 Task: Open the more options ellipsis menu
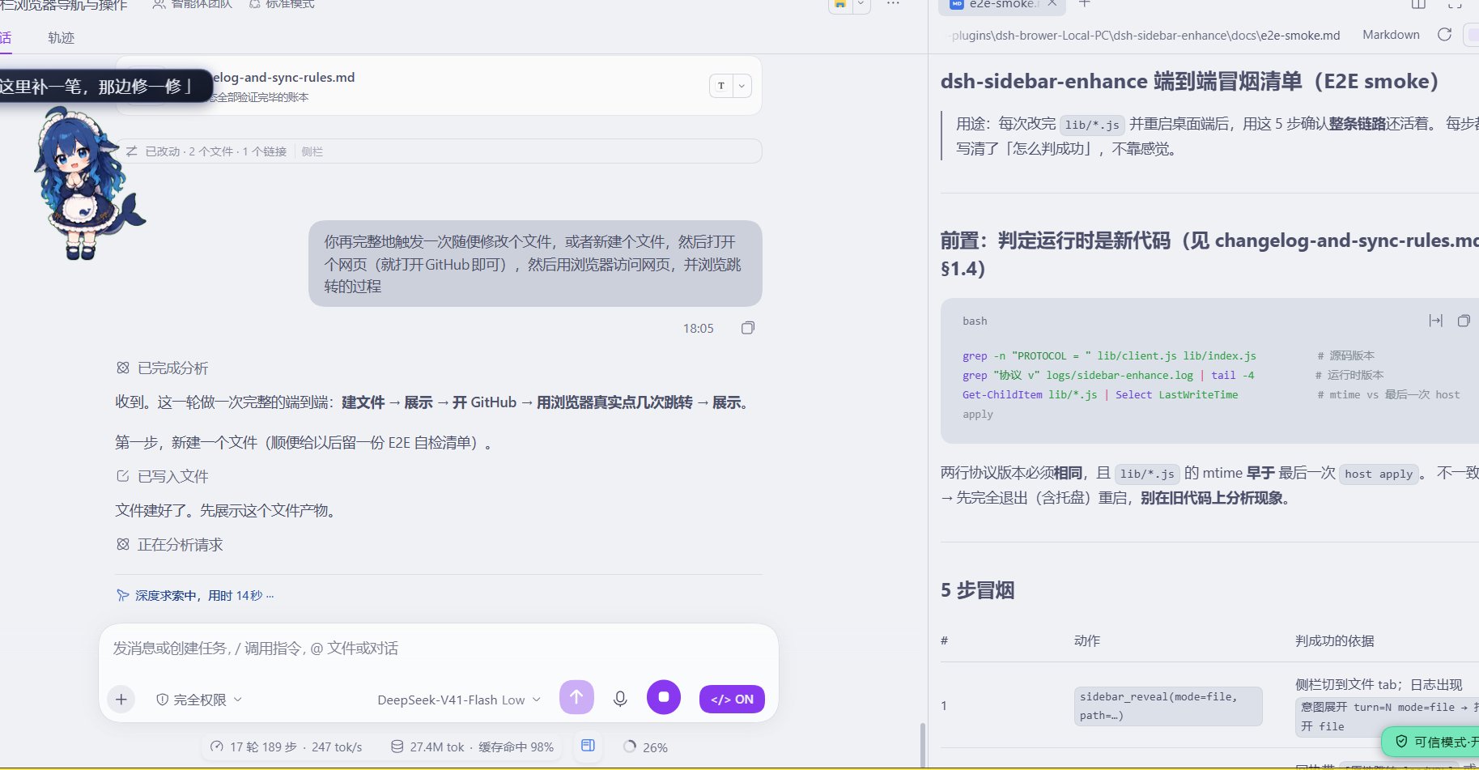pos(893,4)
